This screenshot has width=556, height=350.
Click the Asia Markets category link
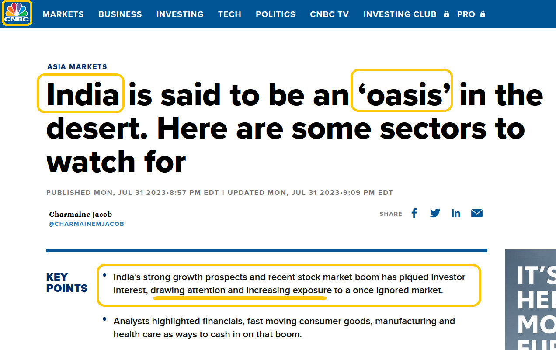coord(77,67)
